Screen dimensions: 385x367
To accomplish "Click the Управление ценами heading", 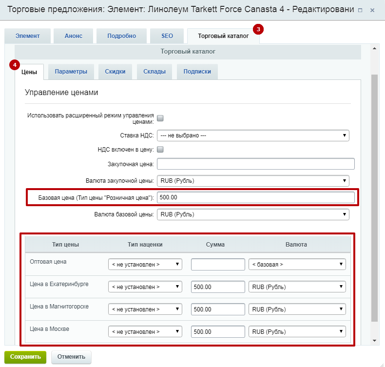I will point(61,92).
